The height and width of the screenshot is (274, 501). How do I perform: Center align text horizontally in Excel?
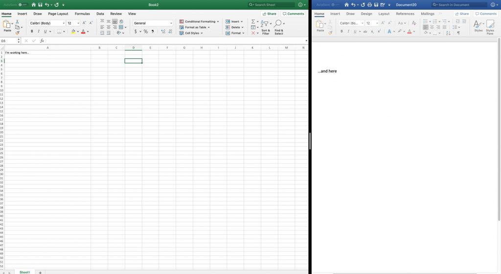[109, 27]
